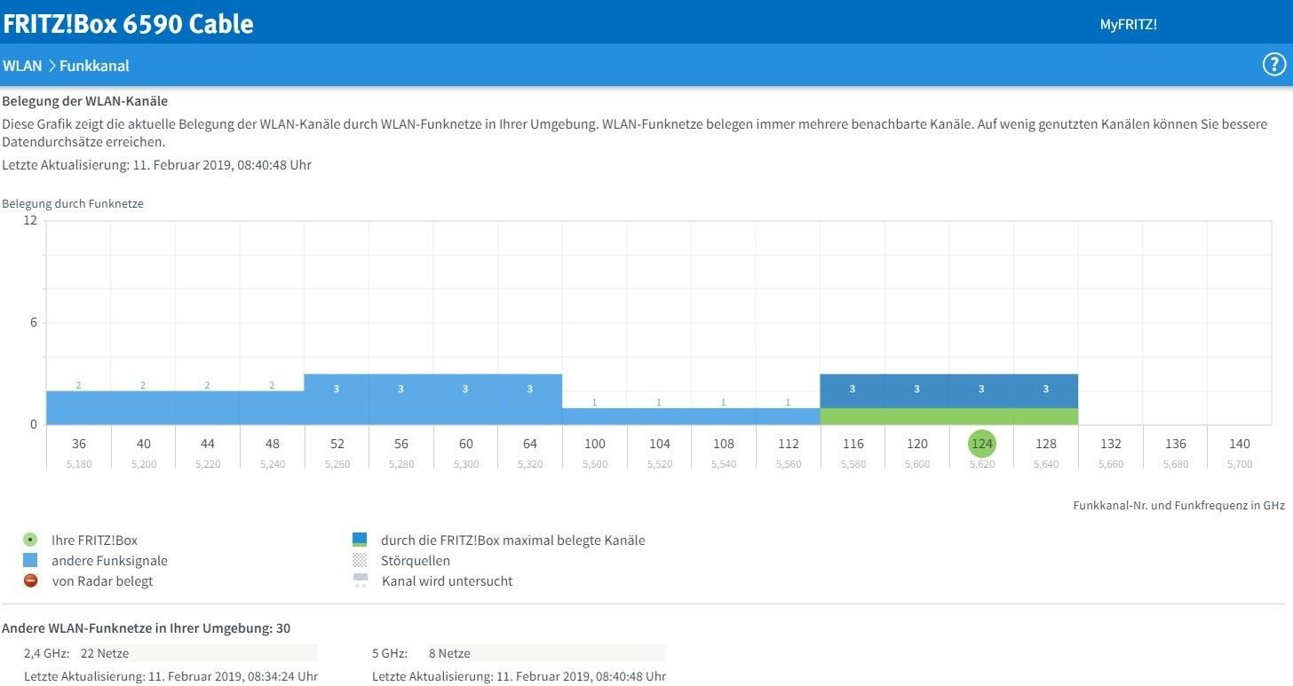1293x686 pixels.
Task: Click Andere WLAN-Funknetze in Ihrer Umgebung heading
Action: point(147,628)
